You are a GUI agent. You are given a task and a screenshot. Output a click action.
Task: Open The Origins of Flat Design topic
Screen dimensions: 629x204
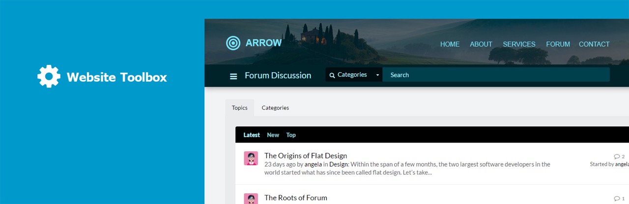click(x=306, y=156)
